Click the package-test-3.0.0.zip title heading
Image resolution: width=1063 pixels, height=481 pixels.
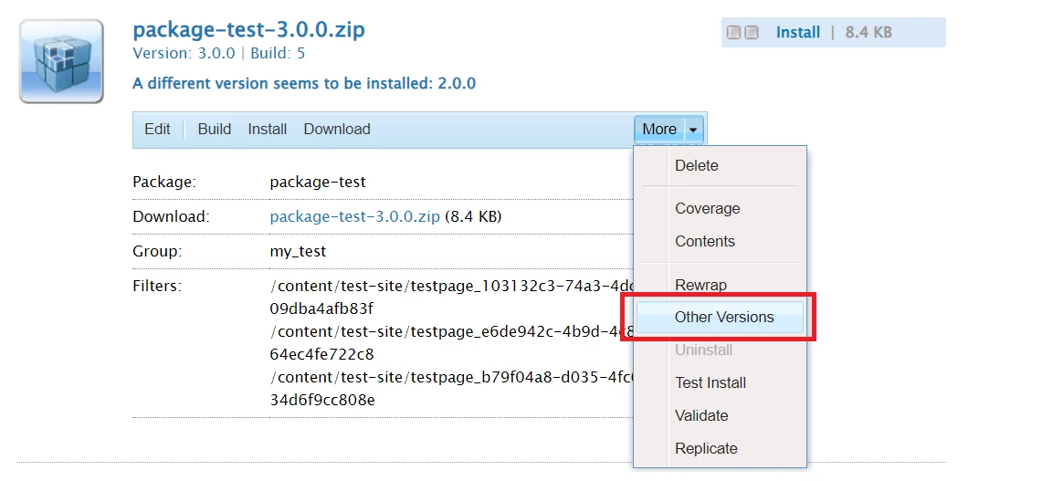point(248,30)
